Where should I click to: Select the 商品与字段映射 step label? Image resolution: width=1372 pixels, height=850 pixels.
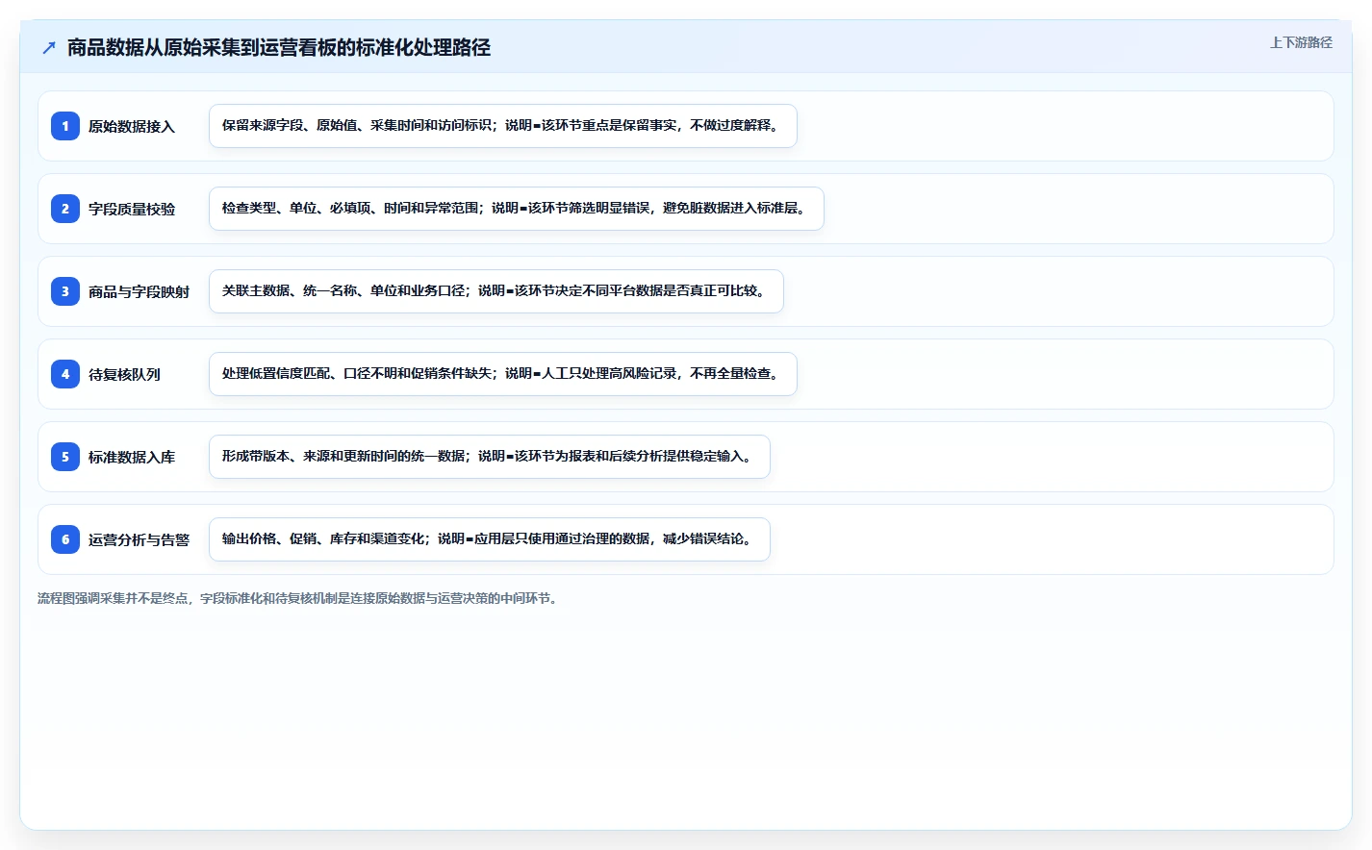139,291
